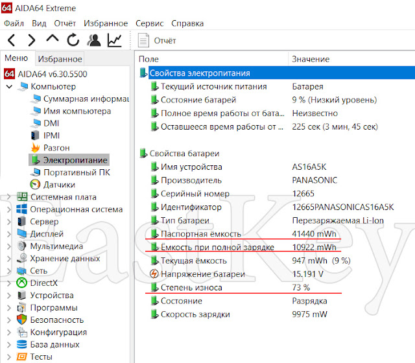The image size is (415, 363).
Task: Open the Справка menu
Action: tap(187, 23)
